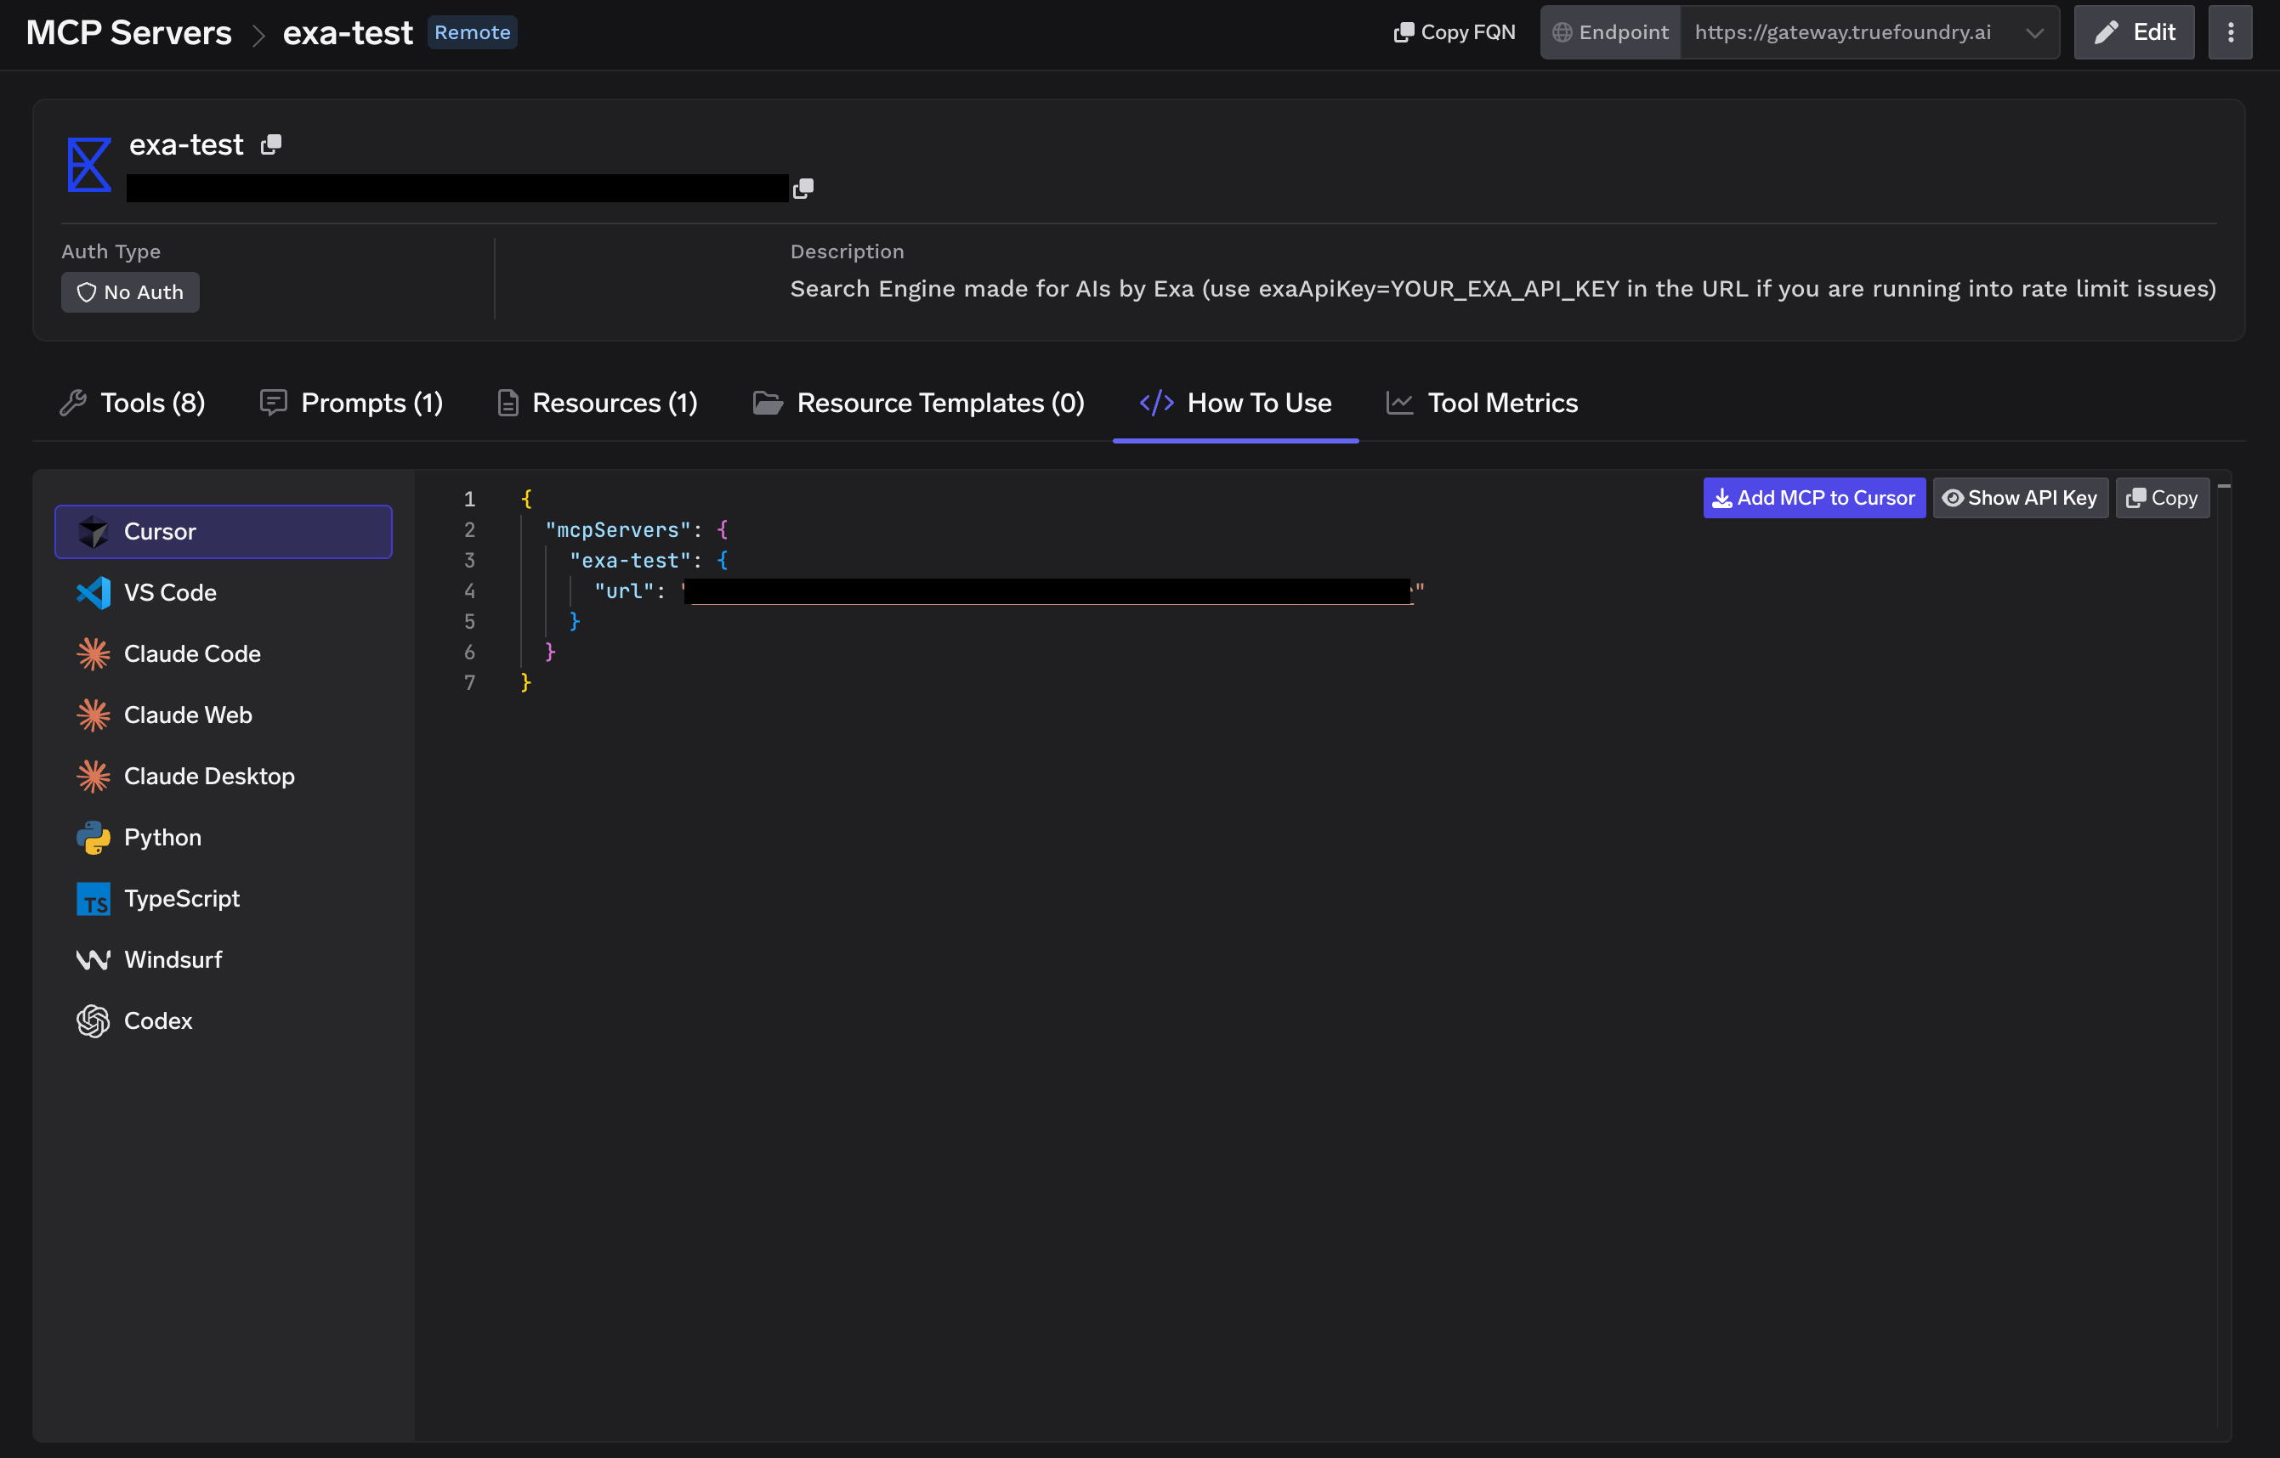
Task: Click the Auth Type label
Action: [x=111, y=251]
